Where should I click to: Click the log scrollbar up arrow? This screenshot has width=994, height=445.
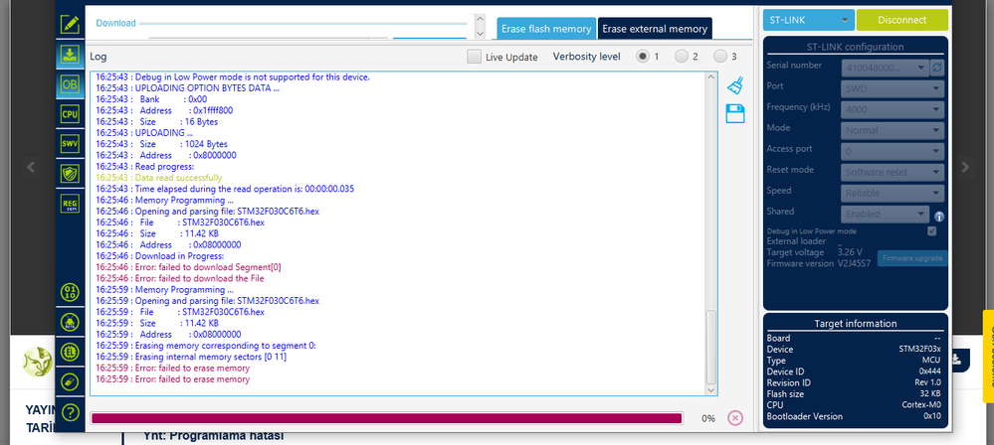click(x=711, y=76)
